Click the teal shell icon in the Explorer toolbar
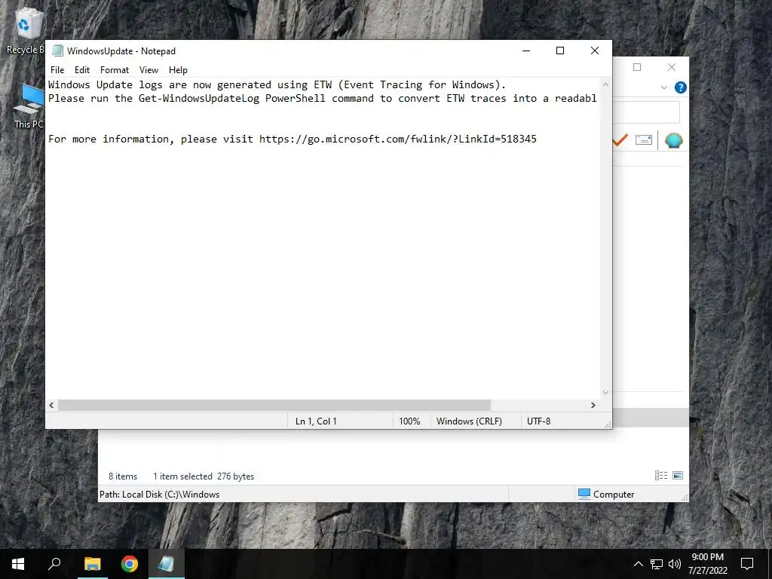 (x=673, y=141)
